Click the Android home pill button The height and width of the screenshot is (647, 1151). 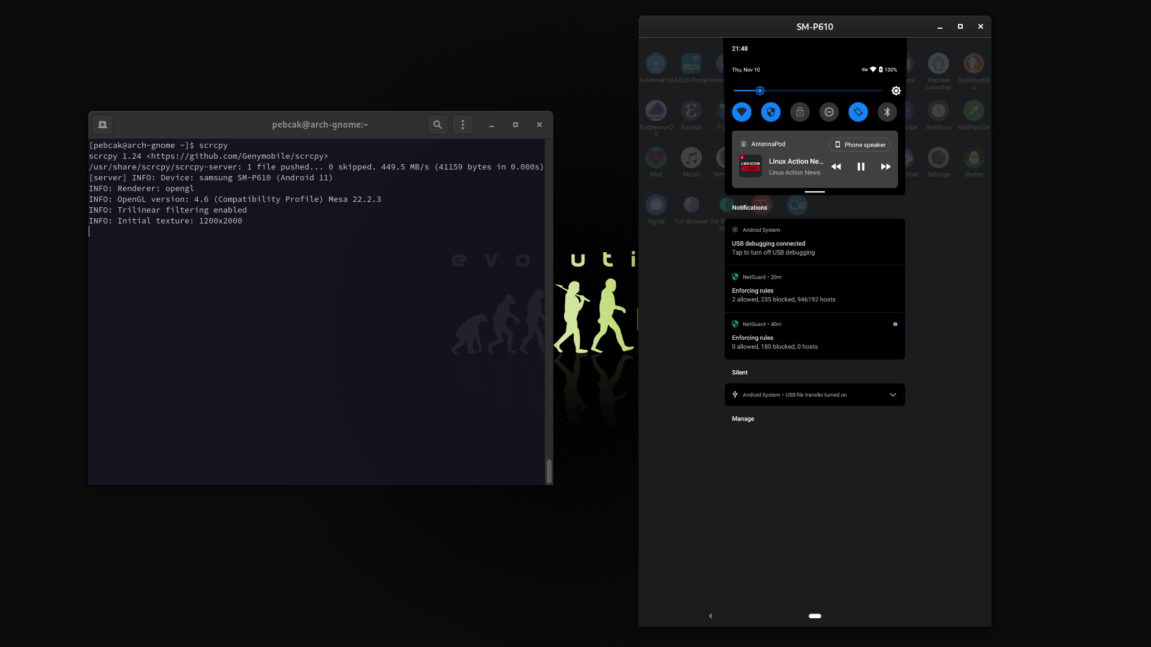click(815, 616)
